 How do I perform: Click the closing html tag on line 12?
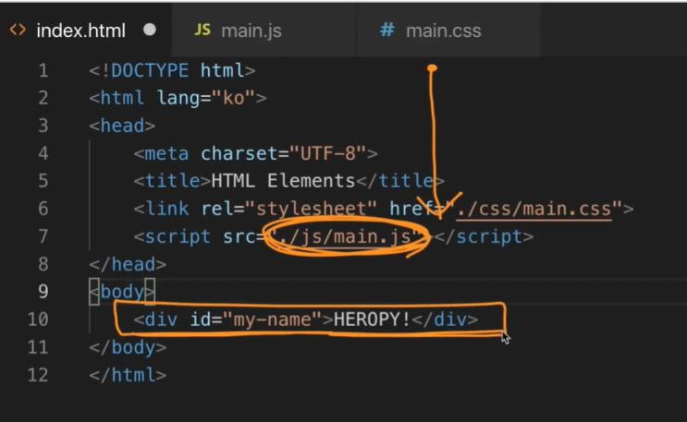tap(128, 375)
